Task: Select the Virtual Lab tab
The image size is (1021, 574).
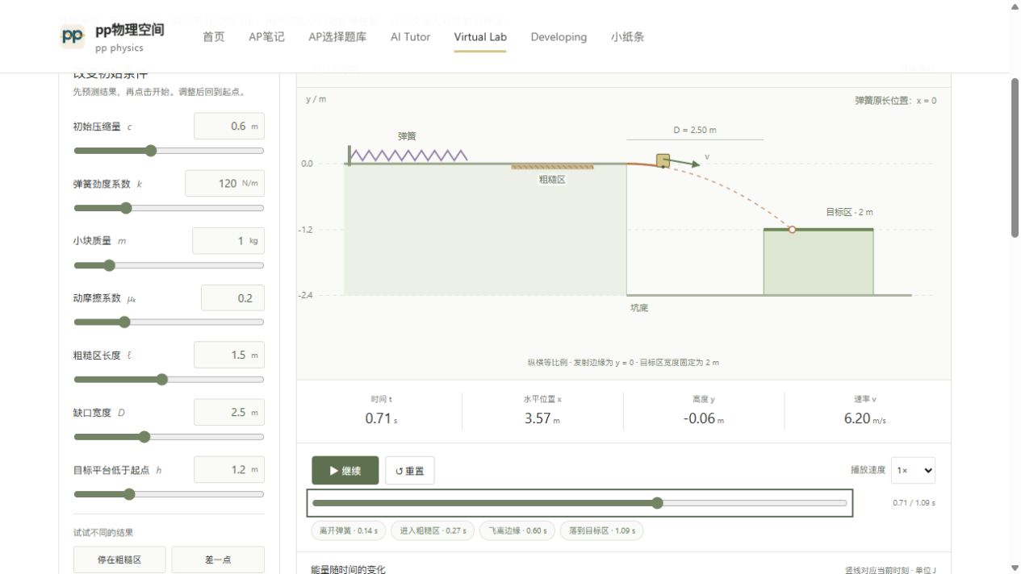Action: coord(480,37)
